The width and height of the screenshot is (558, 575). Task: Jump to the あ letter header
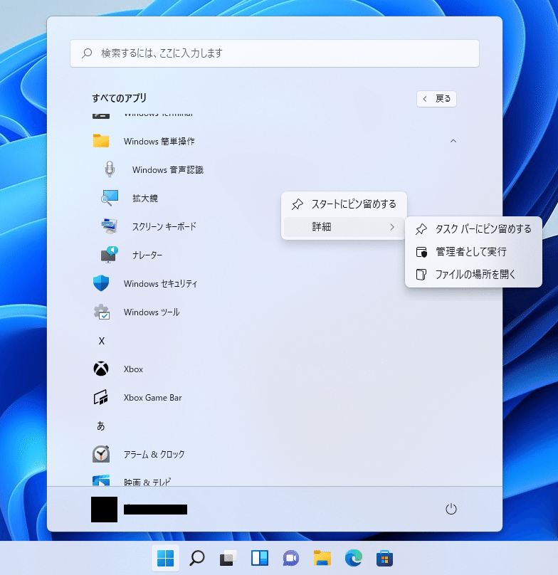pos(101,426)
